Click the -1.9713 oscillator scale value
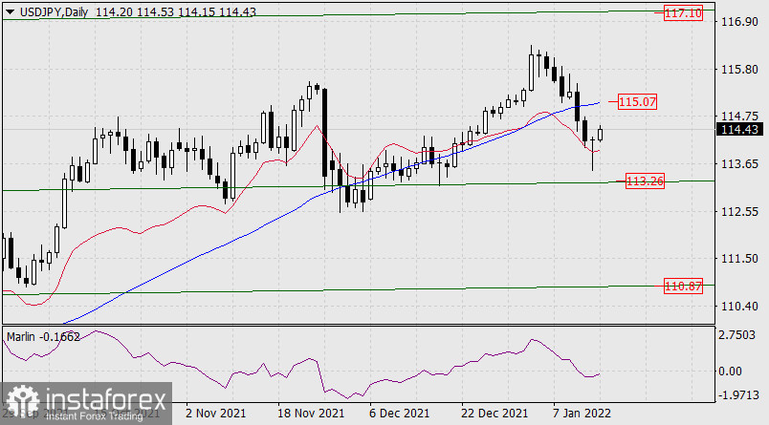 [x=738, y=395]
